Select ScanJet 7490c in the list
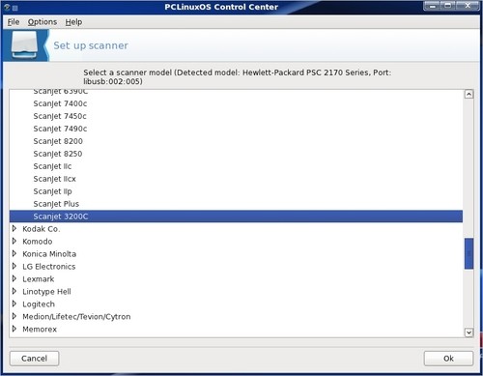 pyautogui.click(x=60, y=129)
